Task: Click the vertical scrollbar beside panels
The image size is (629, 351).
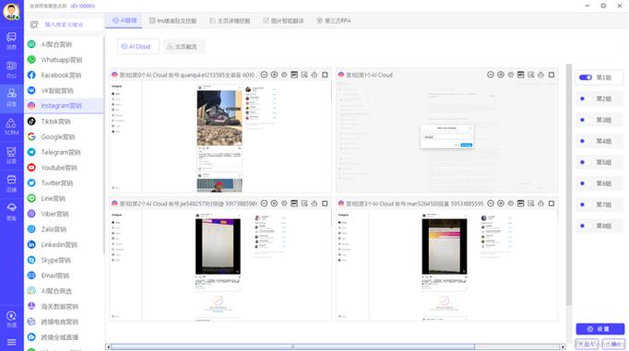Action: [x=568, y=184]
